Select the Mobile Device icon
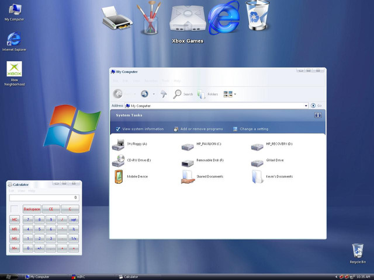Screen dimensions: 374x280 (x=131, y=177)
